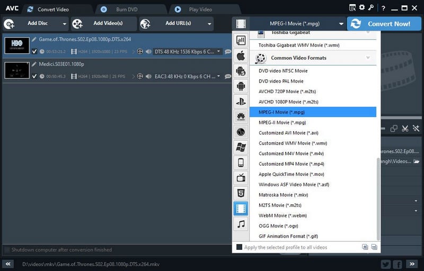The height and width of the screenshot is (271, 424).
Task: Select the HTML5 category icon
Action: pos(241,193)
